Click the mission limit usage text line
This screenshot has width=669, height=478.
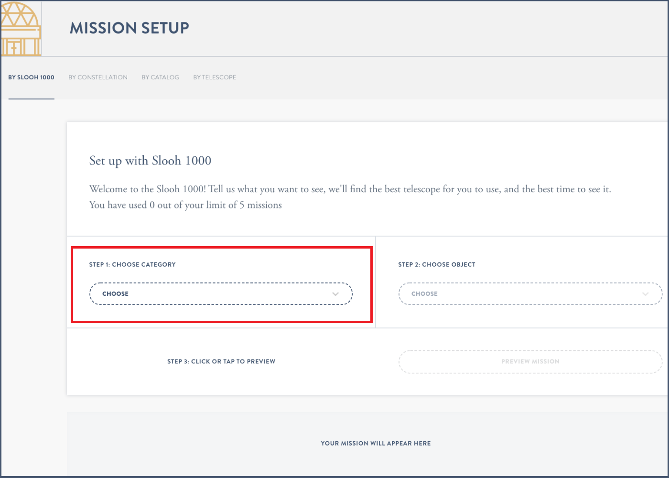pyautogui.click(x=185, y=205)
